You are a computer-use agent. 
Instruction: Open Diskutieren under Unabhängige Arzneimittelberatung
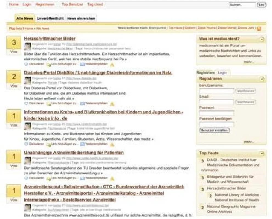34,178
